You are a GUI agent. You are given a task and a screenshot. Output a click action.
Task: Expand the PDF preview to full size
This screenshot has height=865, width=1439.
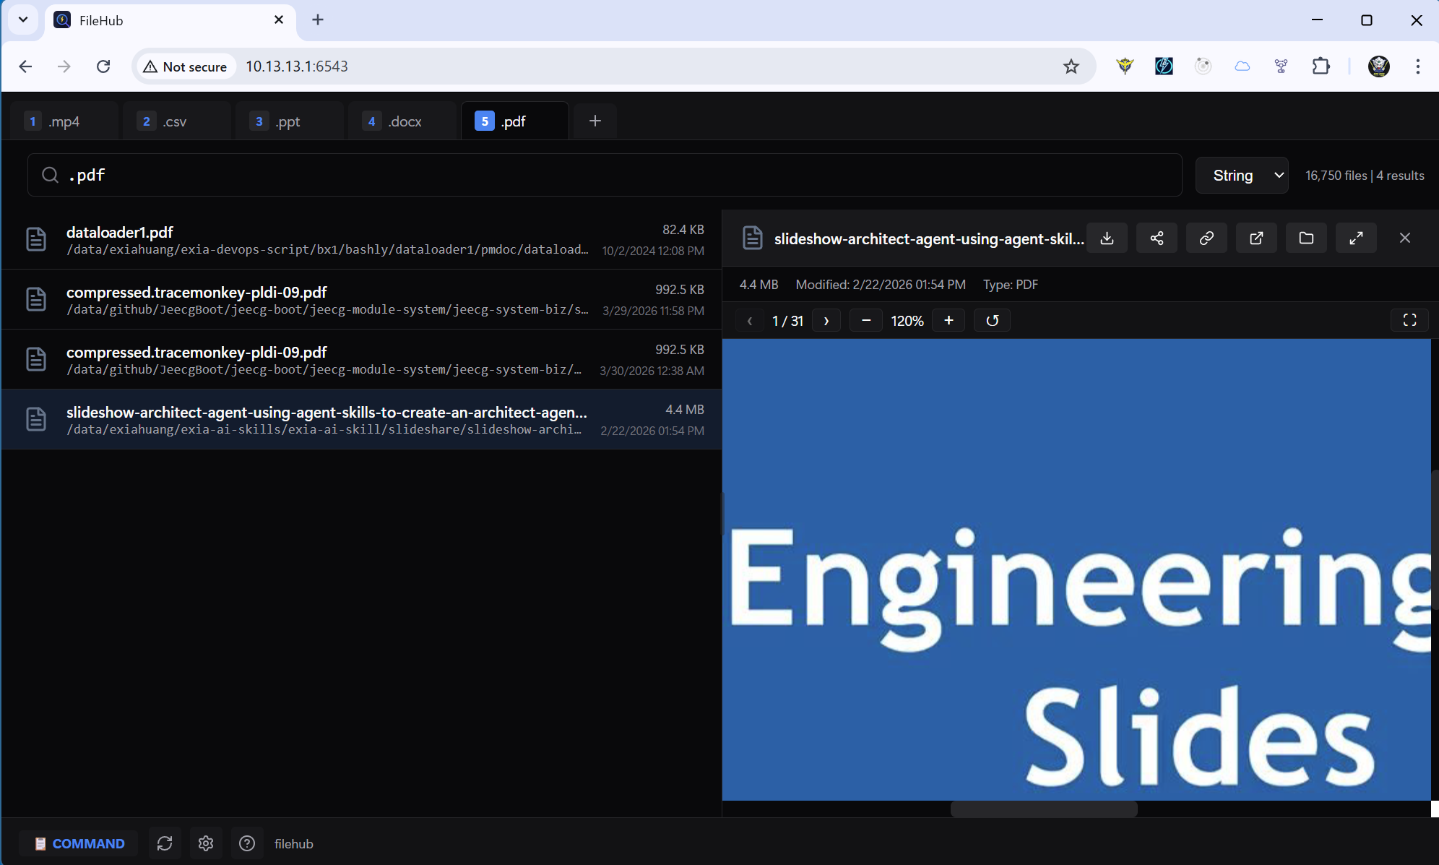(x=1356, y=237)
